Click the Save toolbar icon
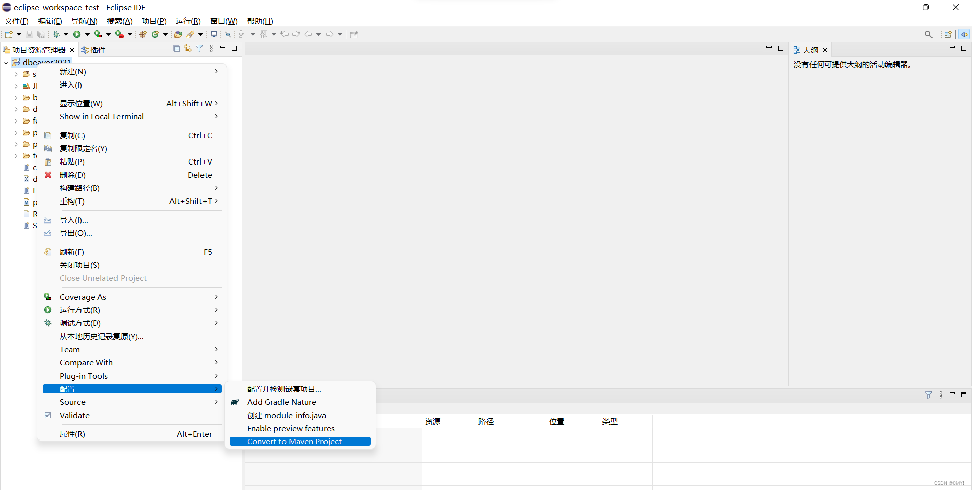This screenshot has height=490, width=972. [29, 34]
